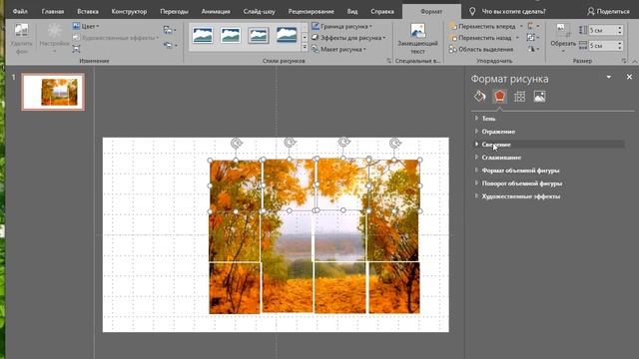Expand the Формат объемной фигуры section

[x=520, y=171]
